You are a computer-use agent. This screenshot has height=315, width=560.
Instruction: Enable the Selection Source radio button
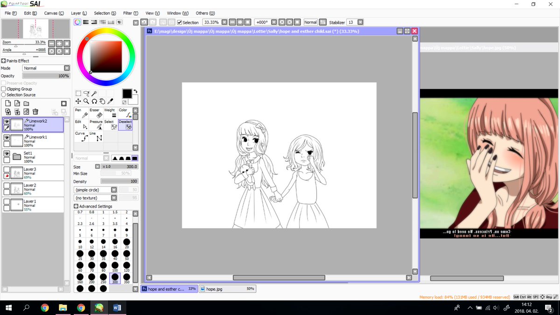pos(4,95)
